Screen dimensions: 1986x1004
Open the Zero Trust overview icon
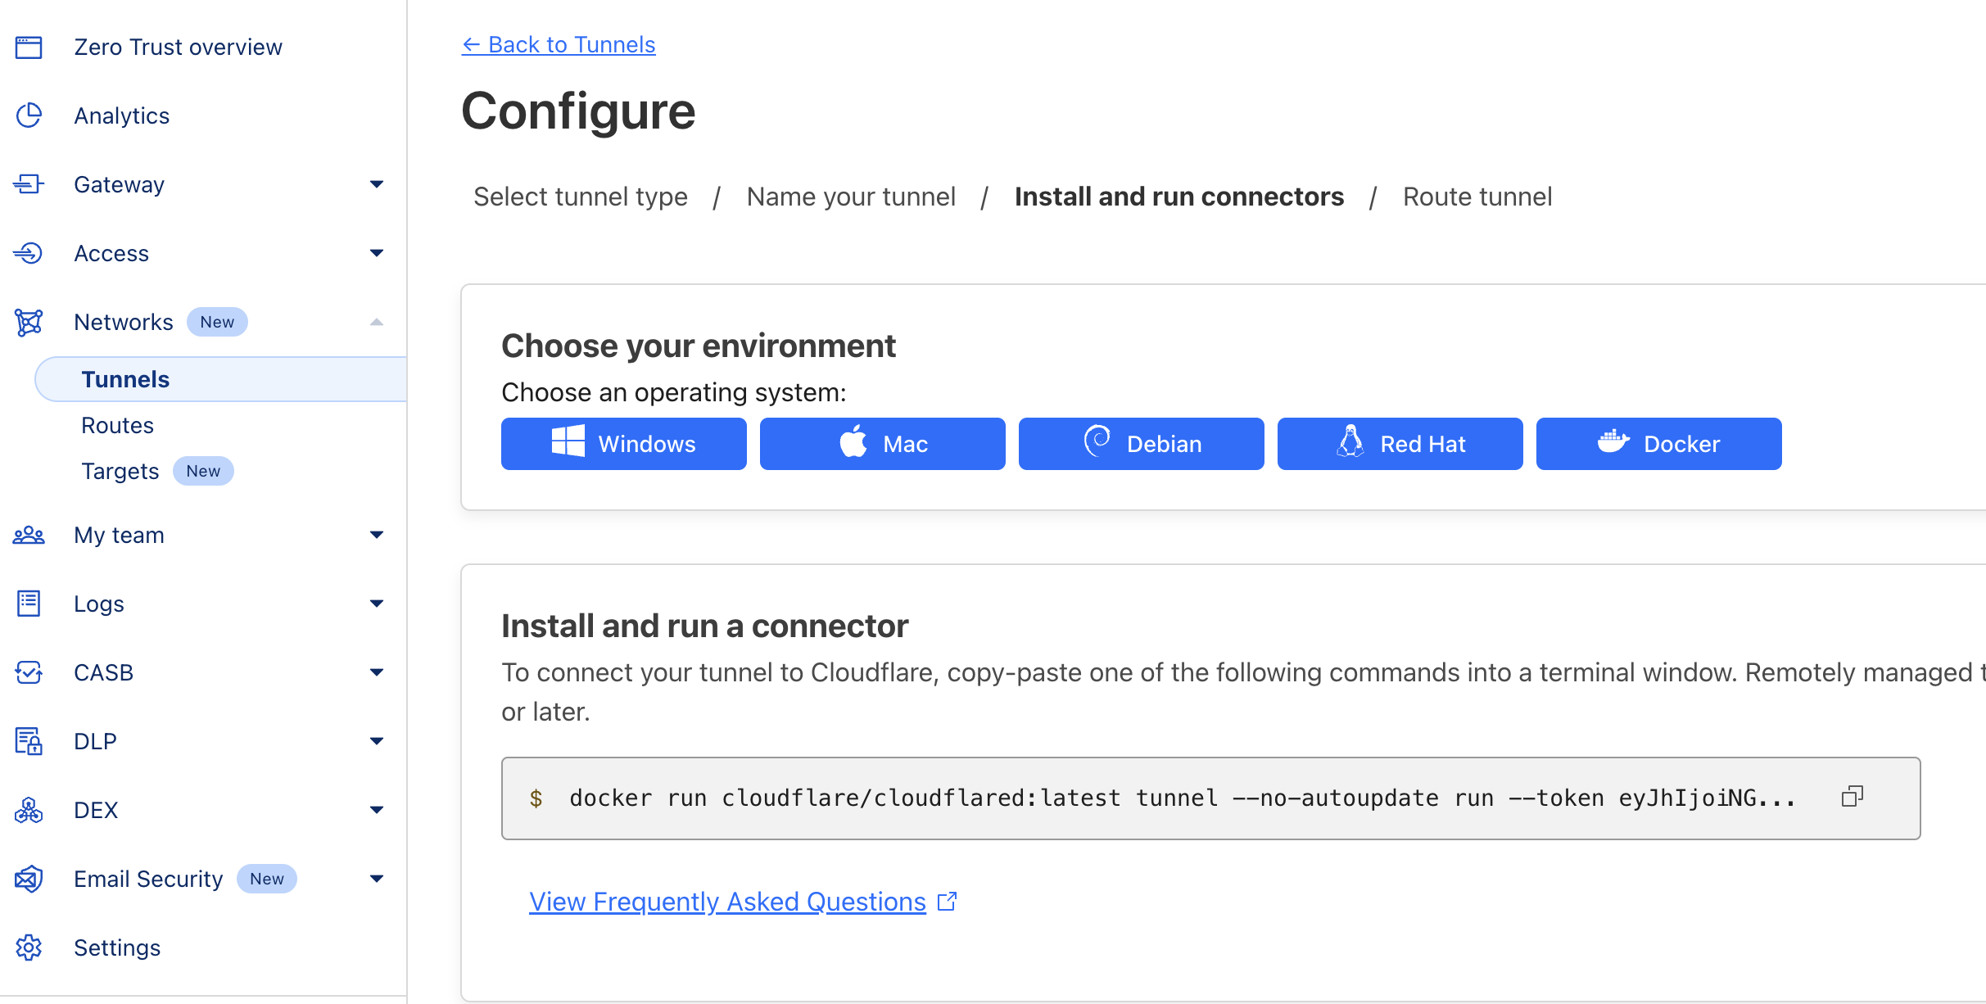click(x=29, y=47)
